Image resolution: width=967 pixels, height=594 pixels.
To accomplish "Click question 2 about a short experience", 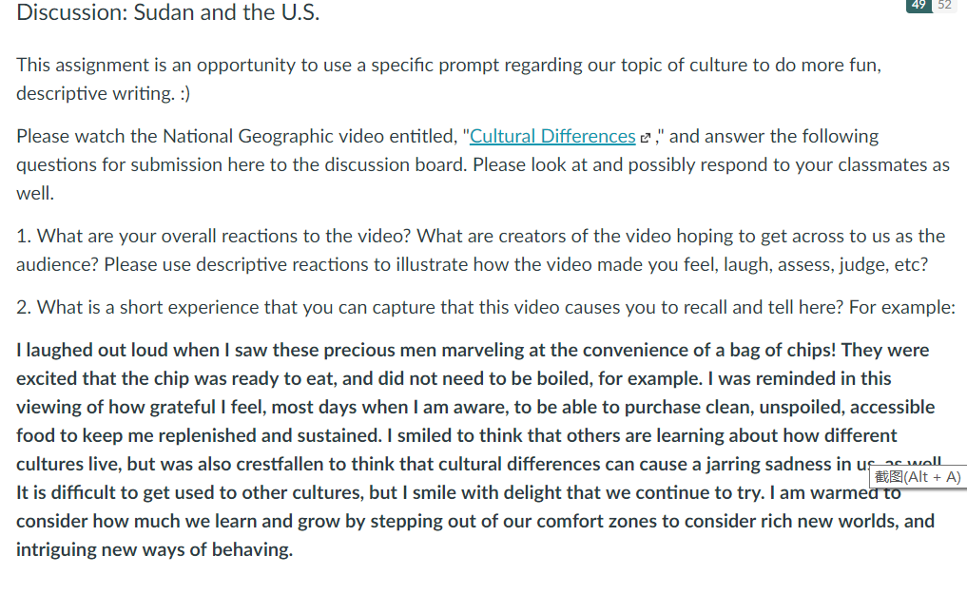I will pyautogui.click(x=485, y=308).
